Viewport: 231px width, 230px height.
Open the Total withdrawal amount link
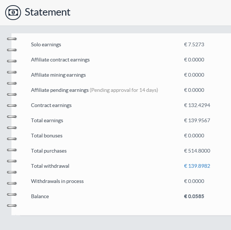(197, 166)
